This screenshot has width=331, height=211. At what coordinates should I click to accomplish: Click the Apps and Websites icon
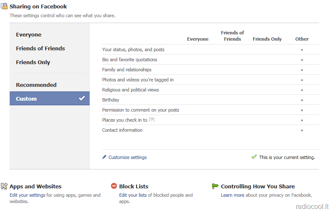[4, 186]
